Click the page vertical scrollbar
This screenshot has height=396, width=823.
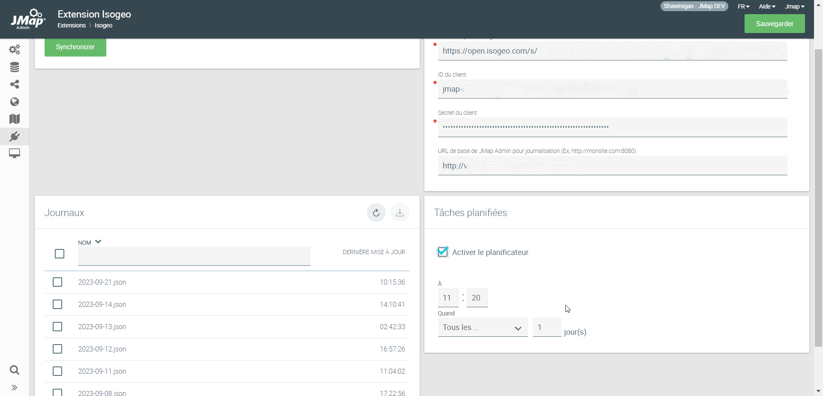click(818, 197)
